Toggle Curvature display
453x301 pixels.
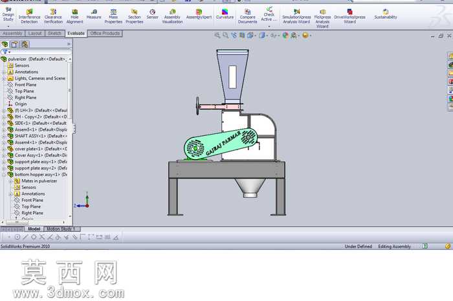225,14
